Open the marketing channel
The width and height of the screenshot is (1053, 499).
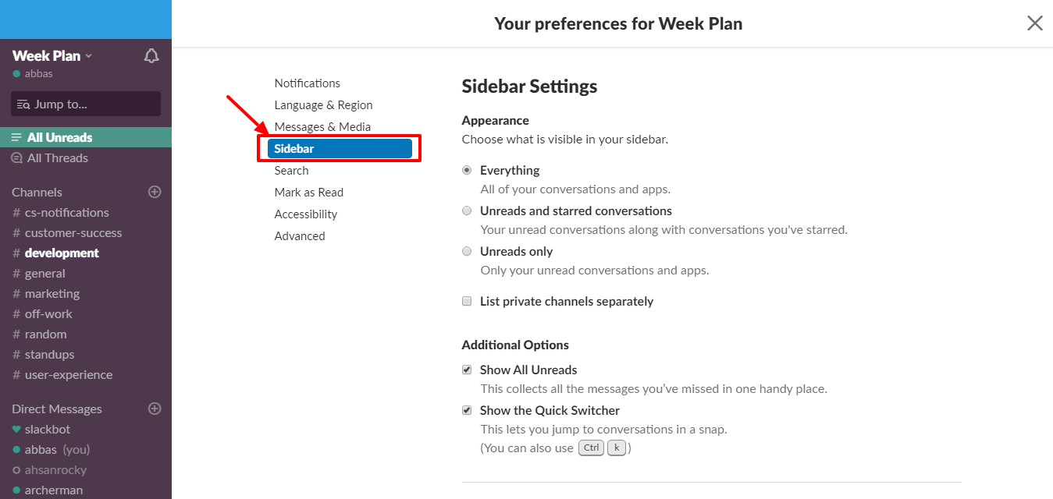pyautogui.click(x=52, y=293)
